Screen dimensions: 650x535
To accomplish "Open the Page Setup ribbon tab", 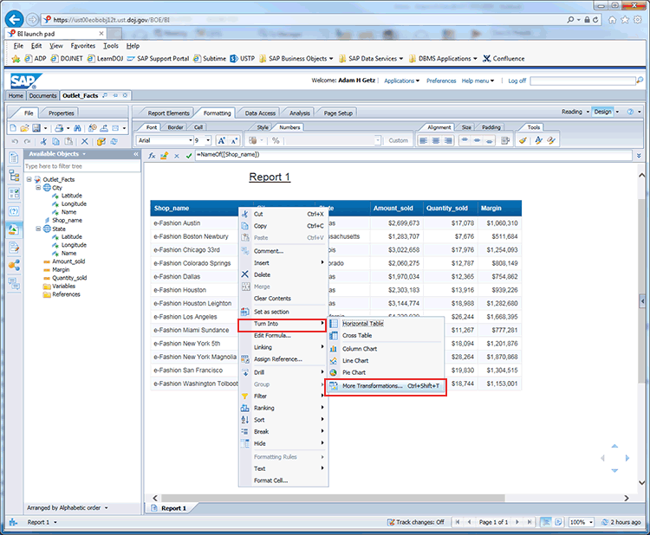I will click(x=338, y=113).
